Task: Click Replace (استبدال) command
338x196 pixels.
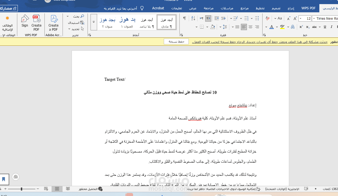Action: [76, 23]
